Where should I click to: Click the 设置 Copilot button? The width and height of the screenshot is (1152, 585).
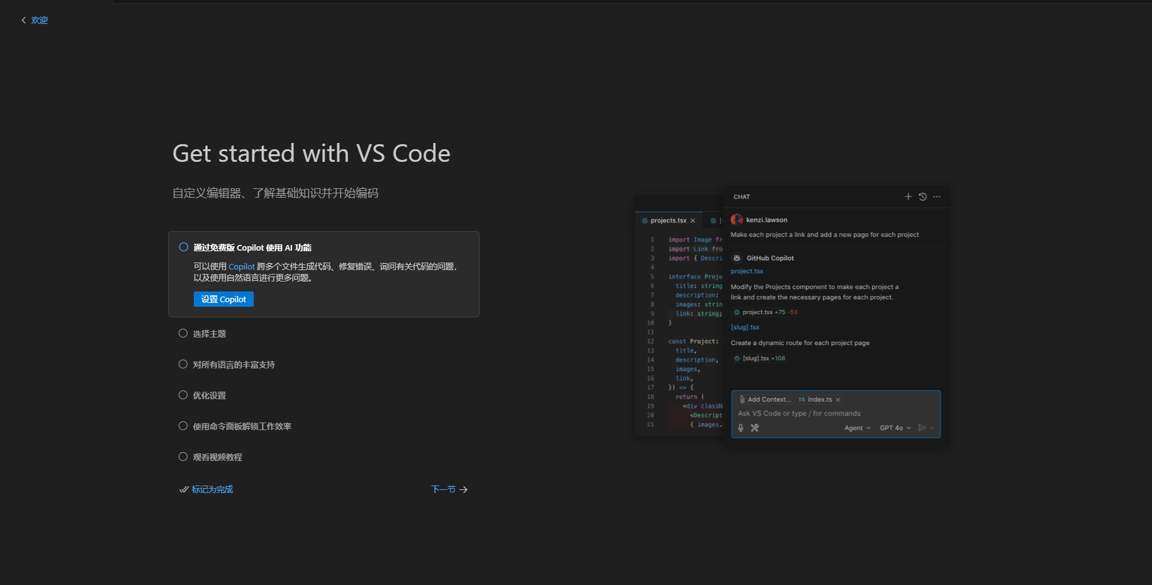[x=223, y=299]
